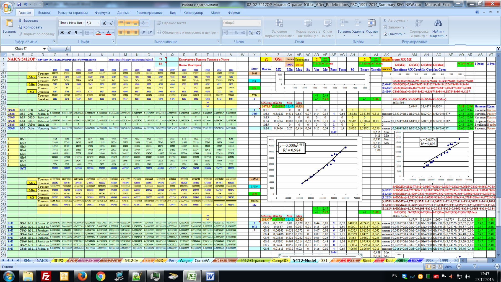Image resolution: width=501 pixels, height=282 pixels.
Task: Switch to the Формулы ribbon tab
Action: pyautogui.click(x=102, y=13)
